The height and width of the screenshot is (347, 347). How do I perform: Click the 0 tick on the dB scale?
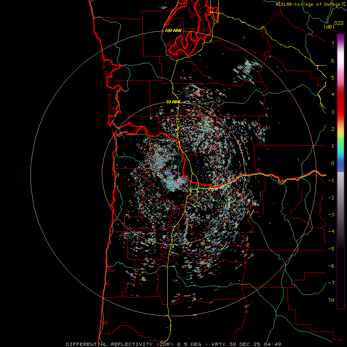click(333, 163)
